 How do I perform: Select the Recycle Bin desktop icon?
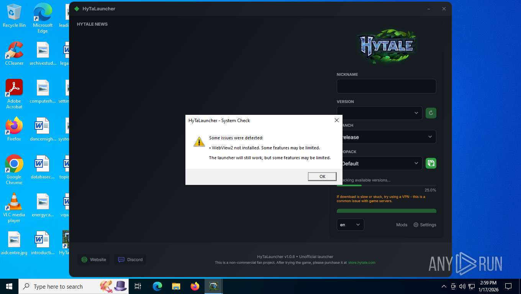pos(14,16)
